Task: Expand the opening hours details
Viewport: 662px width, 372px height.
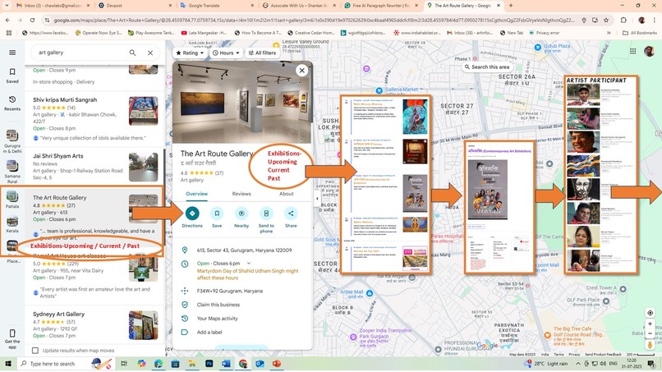Action: point(249,264)
